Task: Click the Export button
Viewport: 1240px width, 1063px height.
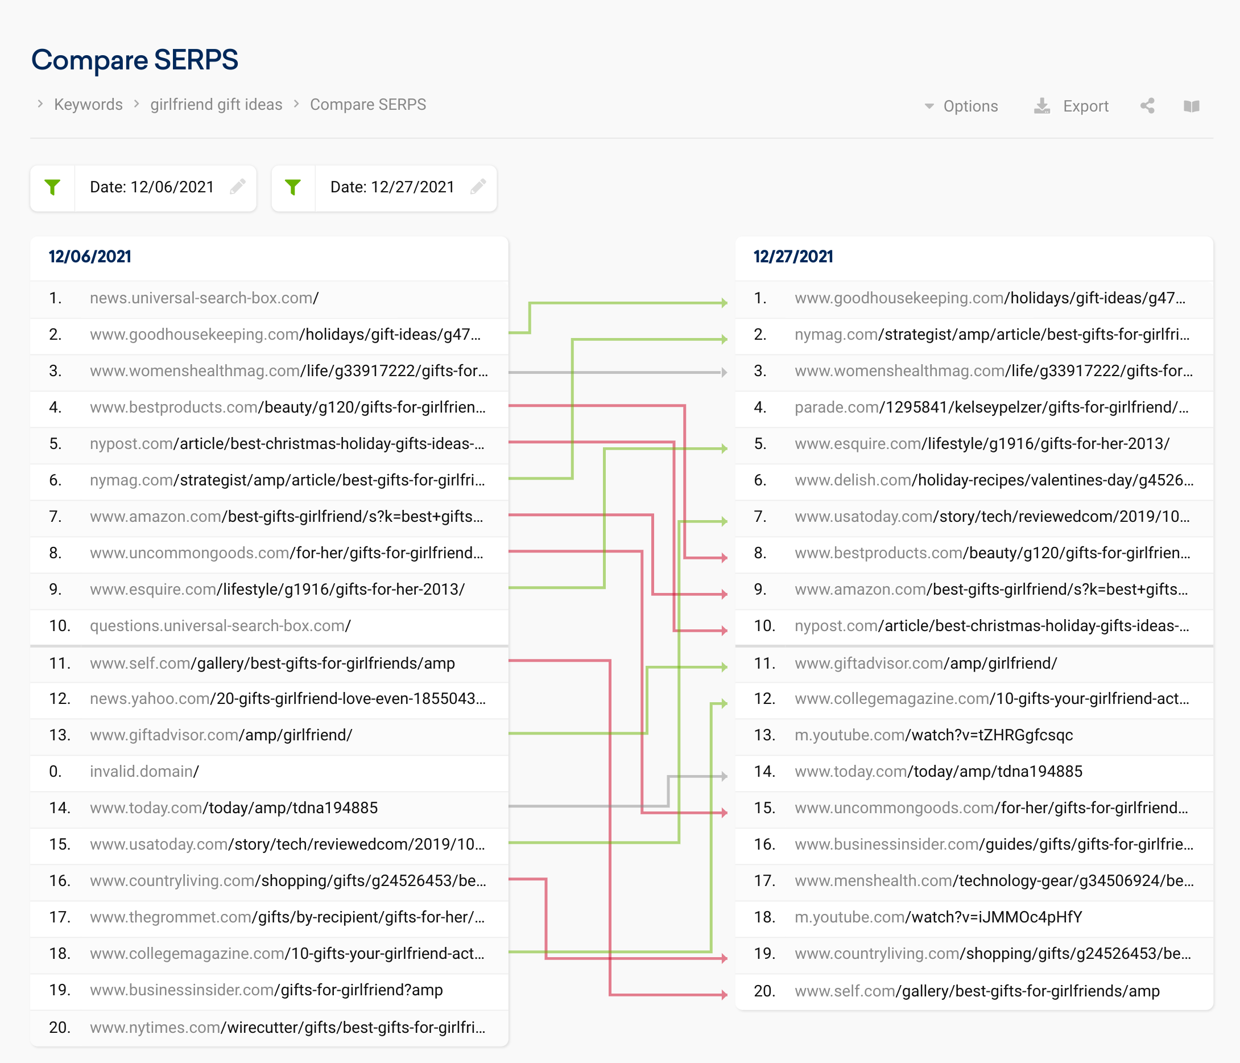Action: [x=1071, y=106]
